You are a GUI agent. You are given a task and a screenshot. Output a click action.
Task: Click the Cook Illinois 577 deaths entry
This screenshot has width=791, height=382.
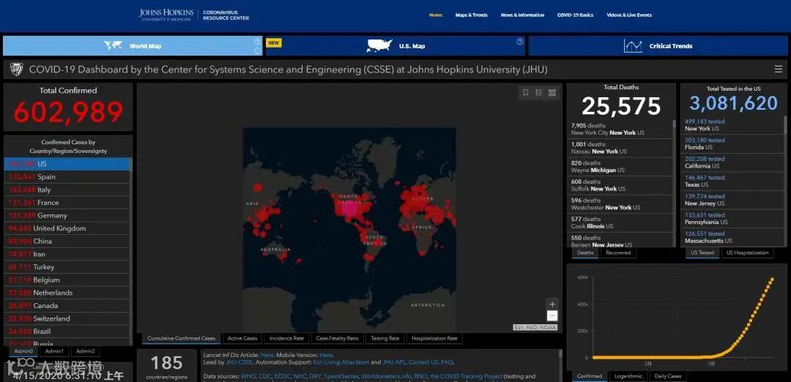point(620,222)
